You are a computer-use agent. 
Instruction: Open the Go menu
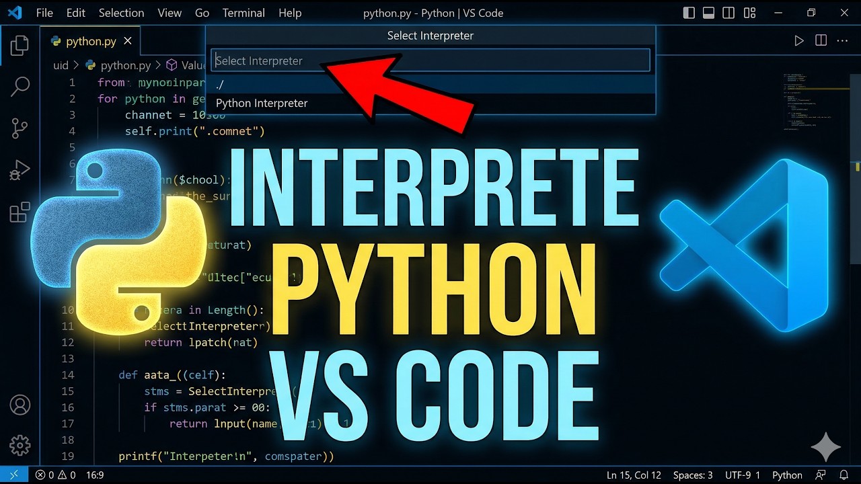pos(202,13)
